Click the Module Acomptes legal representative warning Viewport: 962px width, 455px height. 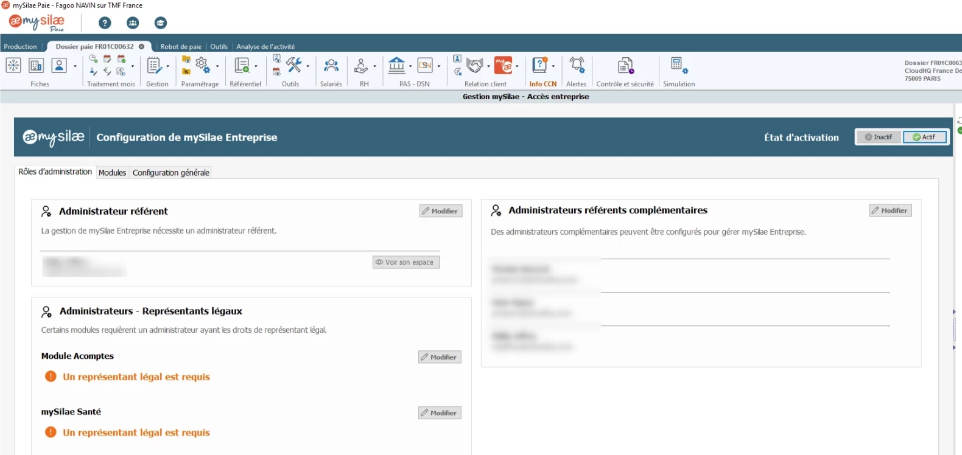[x=127, y=377]
